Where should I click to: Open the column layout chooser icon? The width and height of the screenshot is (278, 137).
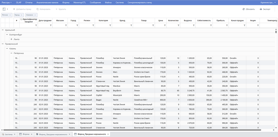[x=4, y=9]
